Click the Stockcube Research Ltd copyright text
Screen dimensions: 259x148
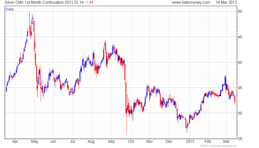pos(219,146)
